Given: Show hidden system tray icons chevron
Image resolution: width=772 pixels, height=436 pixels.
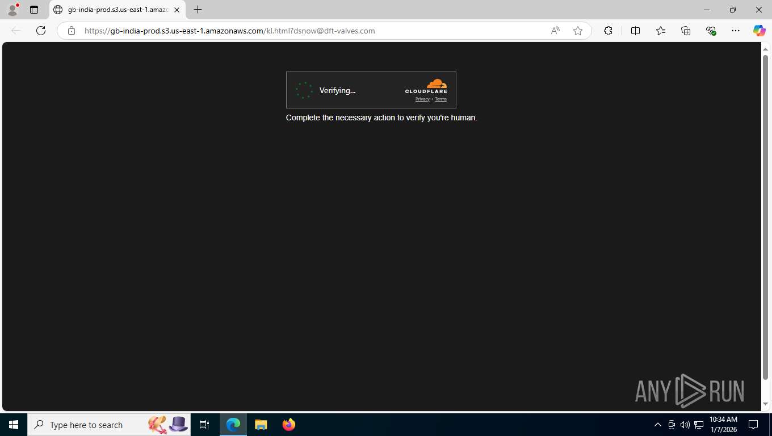Looking at the screenshot, I should pyautogui.click(x=658, y=425).
